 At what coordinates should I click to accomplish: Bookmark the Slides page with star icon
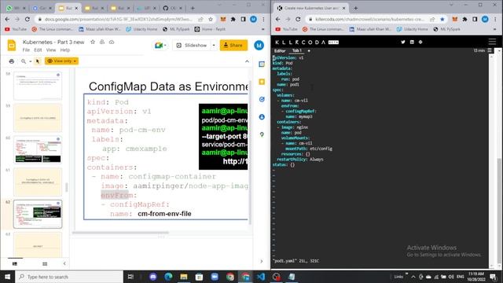211,19
